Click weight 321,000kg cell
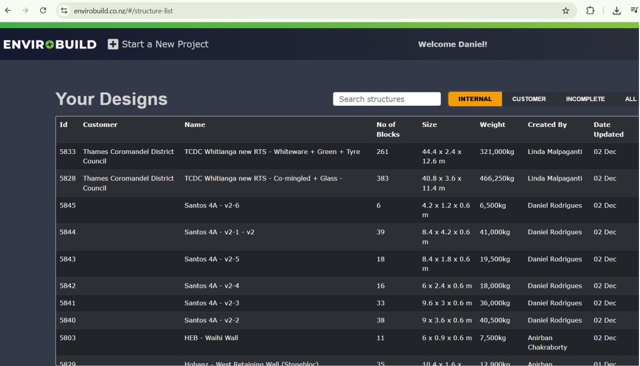Image resolution: width=640 pixels, height=366 pixels. [x=497, y=152]
